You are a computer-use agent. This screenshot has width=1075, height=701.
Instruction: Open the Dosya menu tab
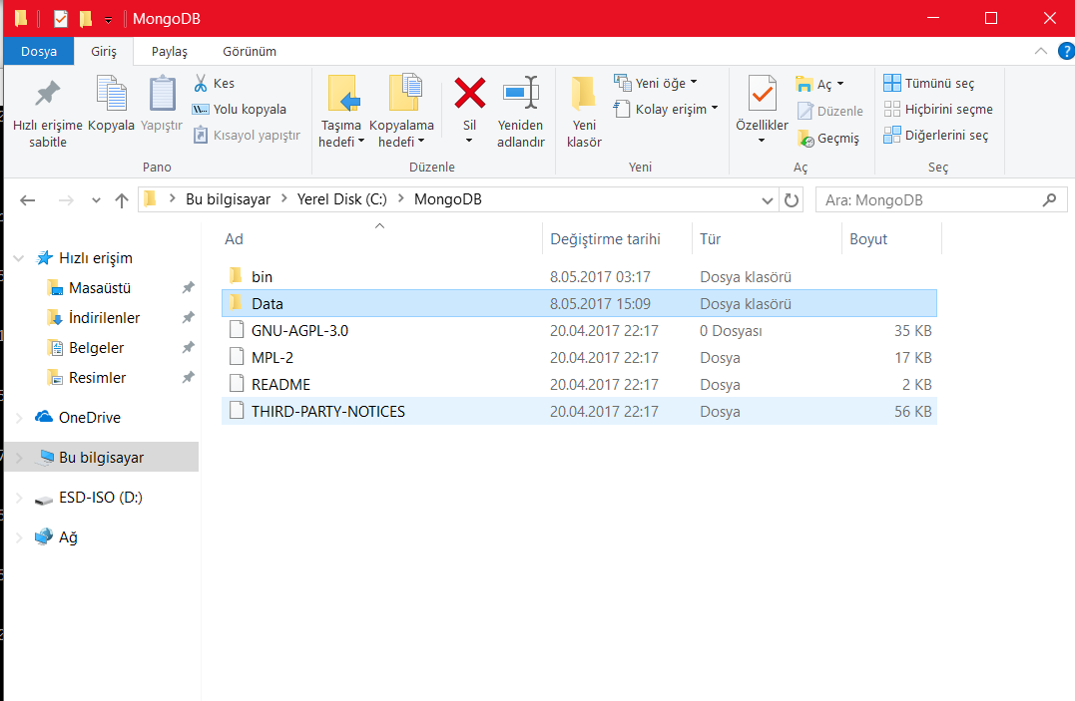(x=38, y=52)
